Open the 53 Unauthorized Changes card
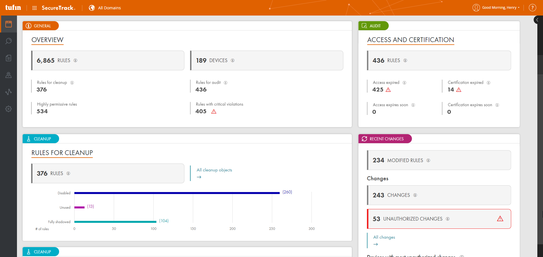 pyautogui.click(x=439, y=219)
